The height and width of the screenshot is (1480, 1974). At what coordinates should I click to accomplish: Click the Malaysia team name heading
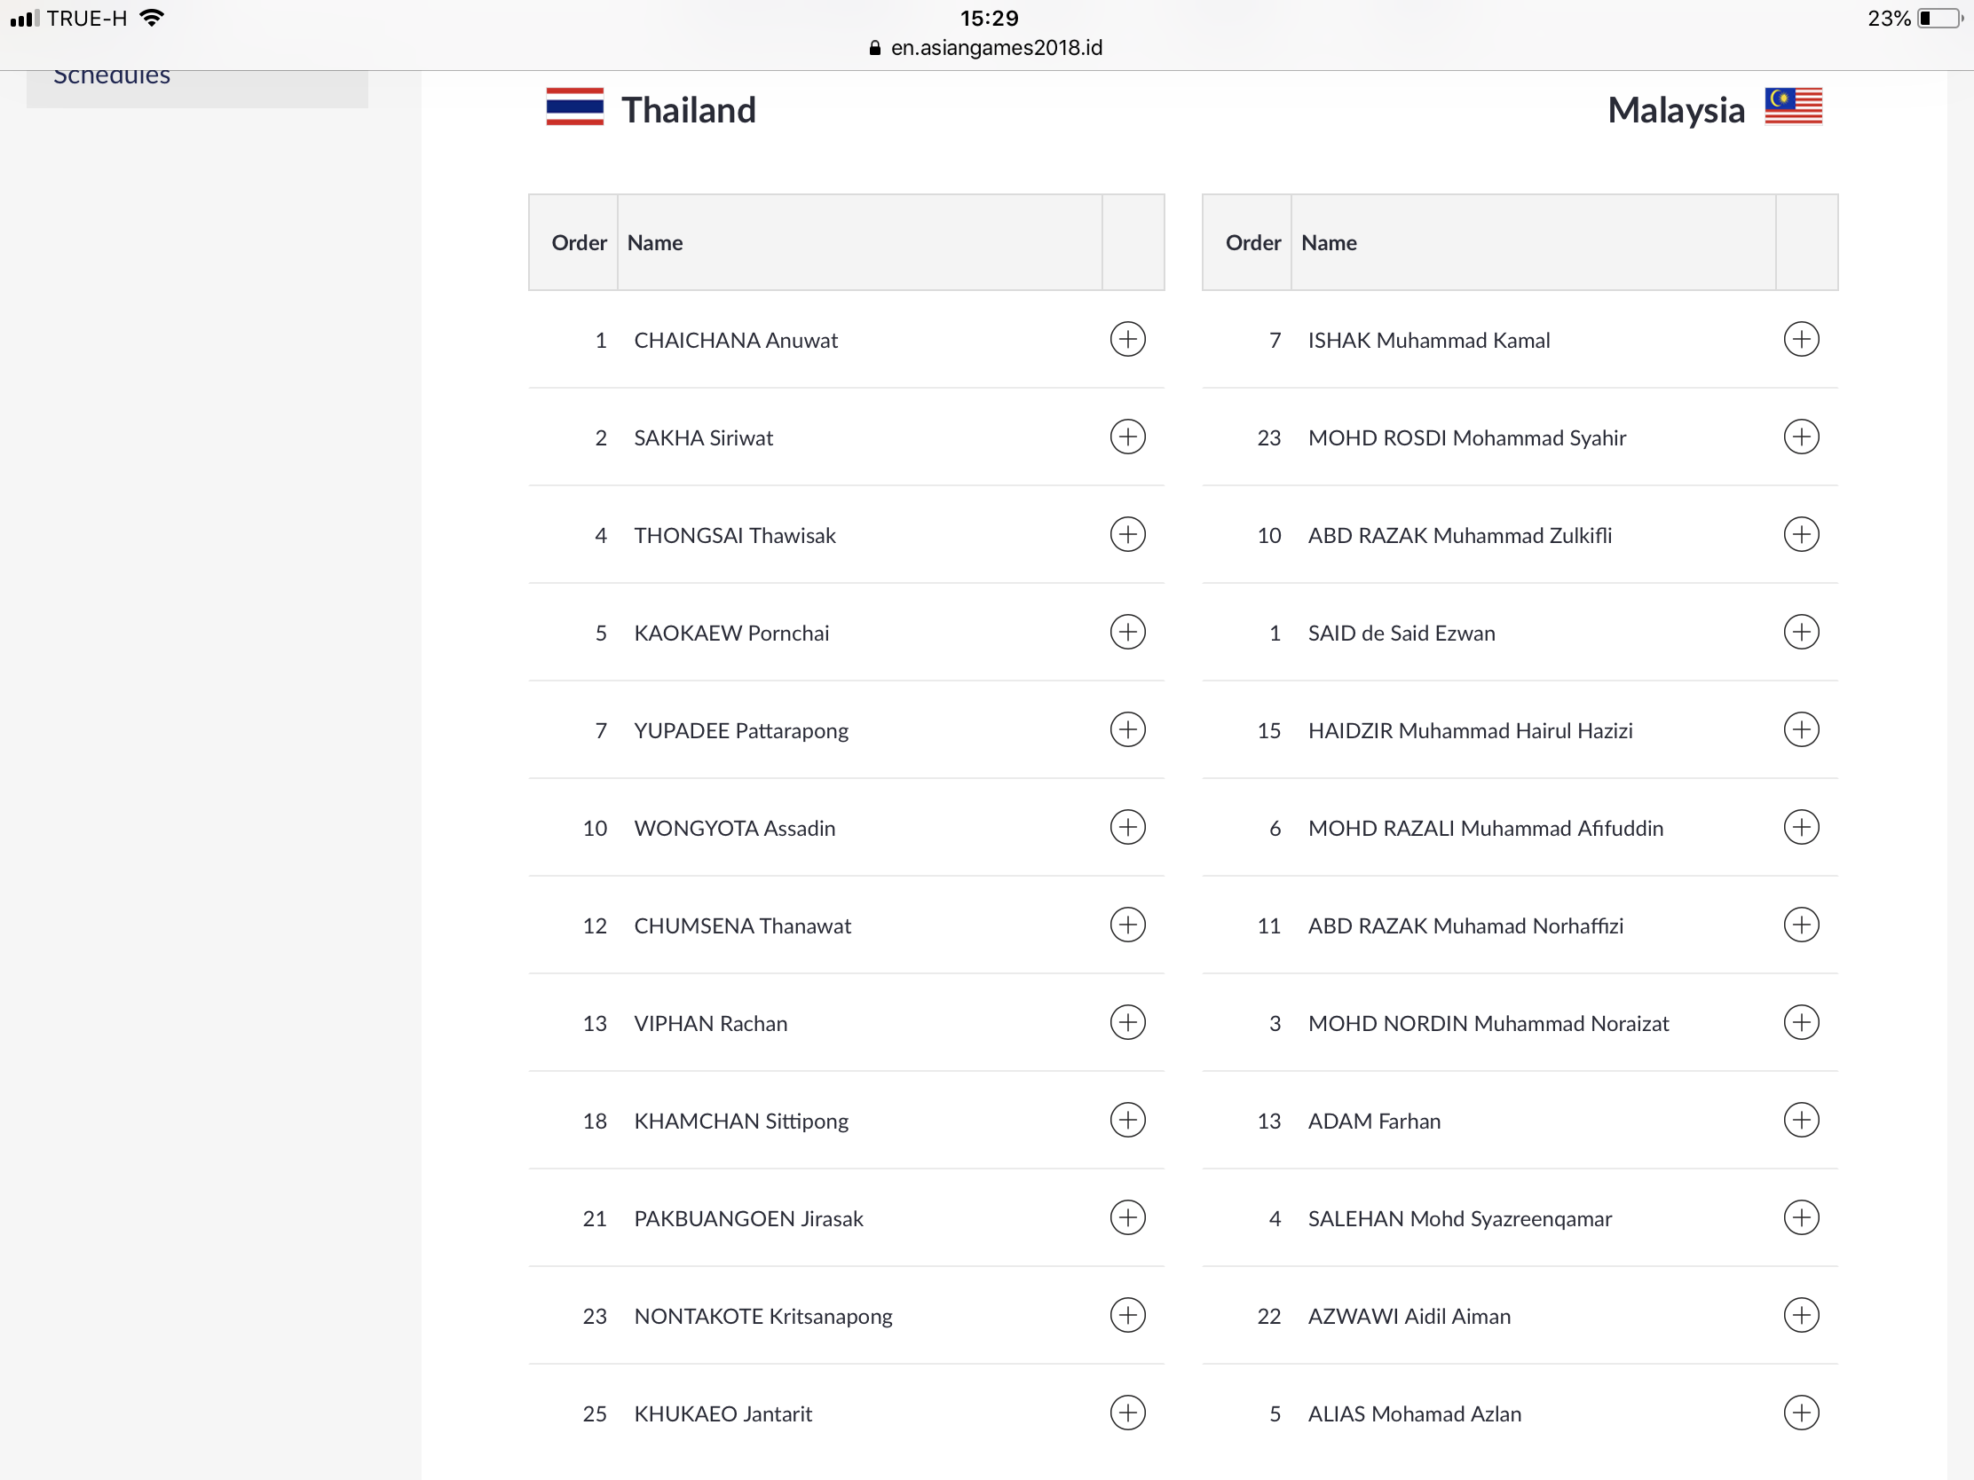tap(1675, 110)
